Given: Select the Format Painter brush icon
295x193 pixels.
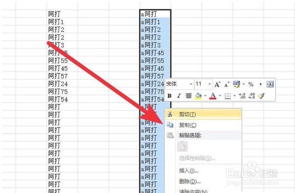Looking at the screenshot, I should point(261,96).
